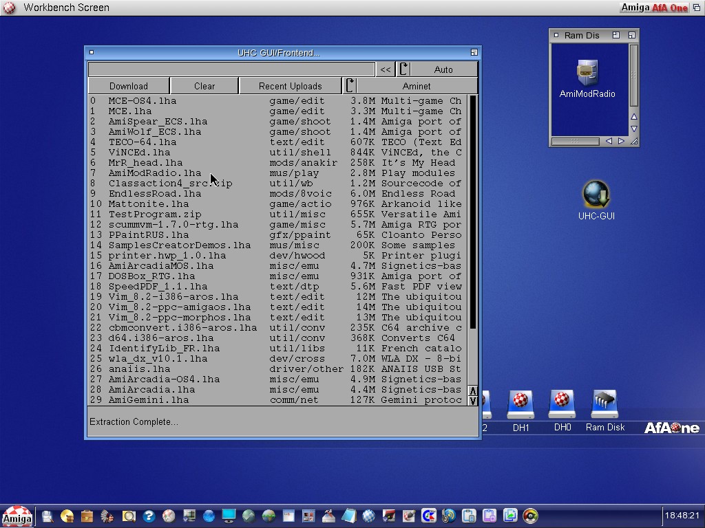Open the magnifier search icon in dock
This screenshot has height=528, width=705.
click(x=129, y=516)
